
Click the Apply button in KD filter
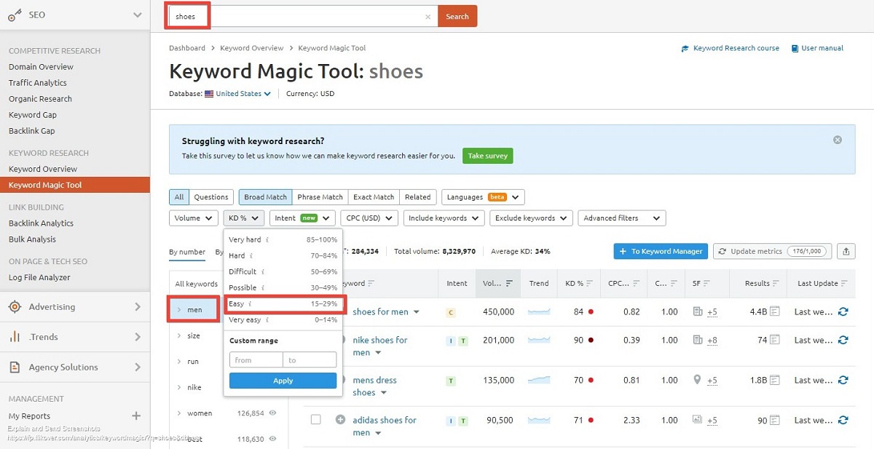point(283,381)
